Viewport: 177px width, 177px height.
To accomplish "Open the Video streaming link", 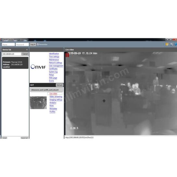I will [56, 97].
